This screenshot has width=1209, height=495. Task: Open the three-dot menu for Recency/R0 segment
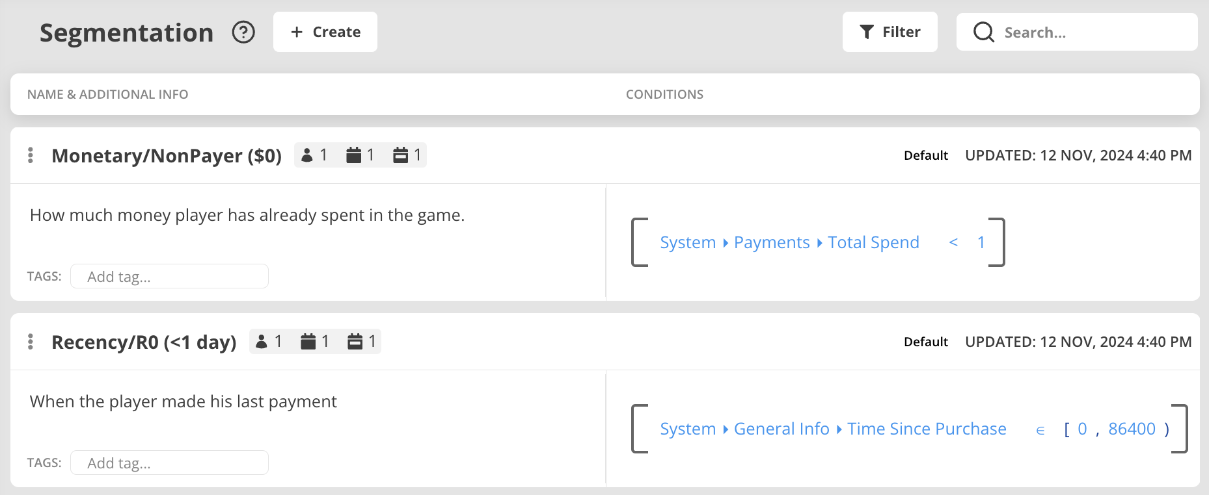coord(31,342)
